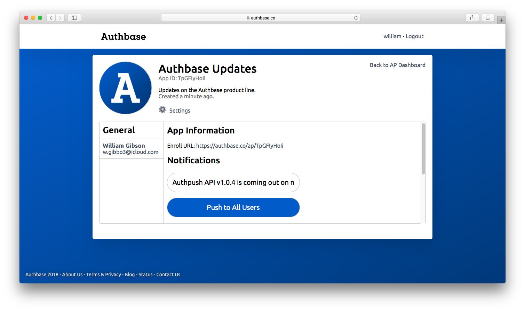This screenshot has height=311, width=525.
Task: Open the Safari sidebar icon
Action: [74, 17]
